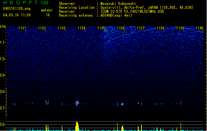This screenshot has width=207, height=131.
Task: Select the Ogata-vill. Akita-Pref. JAPAN location text
Action: (x=147, y=8)
